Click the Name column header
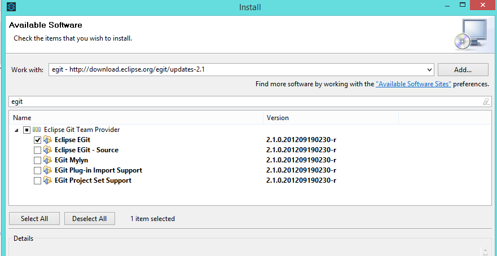Viewport: 497px width, 256px height. tap(136, 117)
